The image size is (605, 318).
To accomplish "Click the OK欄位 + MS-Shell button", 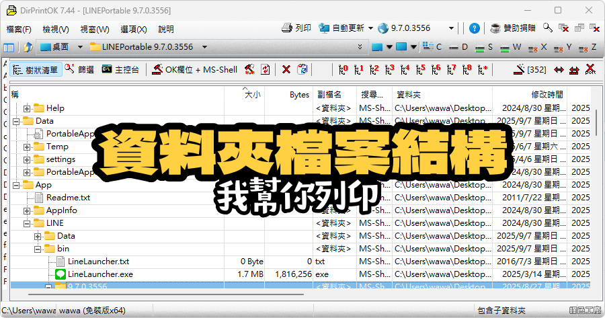I will pyautogui.click(x=194, y=70).
